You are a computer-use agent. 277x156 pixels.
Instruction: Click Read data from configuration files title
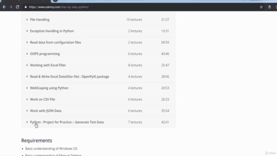[55, 42]
